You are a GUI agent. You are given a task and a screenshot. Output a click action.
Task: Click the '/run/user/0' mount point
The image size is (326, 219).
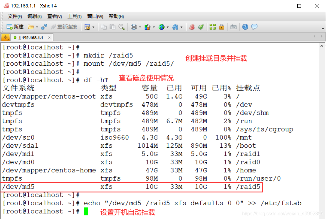pos(259,178)
